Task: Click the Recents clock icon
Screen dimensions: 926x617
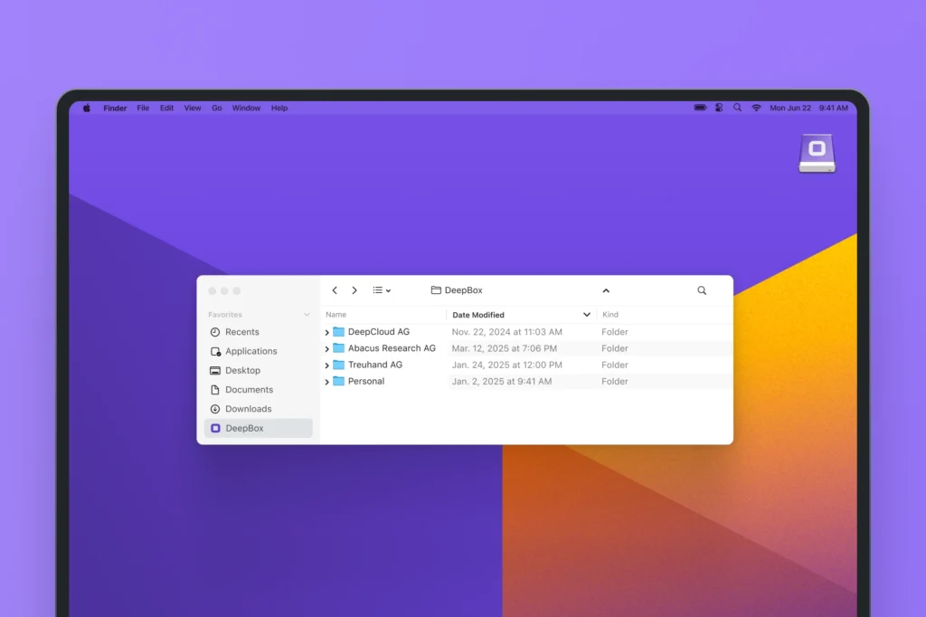Action: pos(215,332)
